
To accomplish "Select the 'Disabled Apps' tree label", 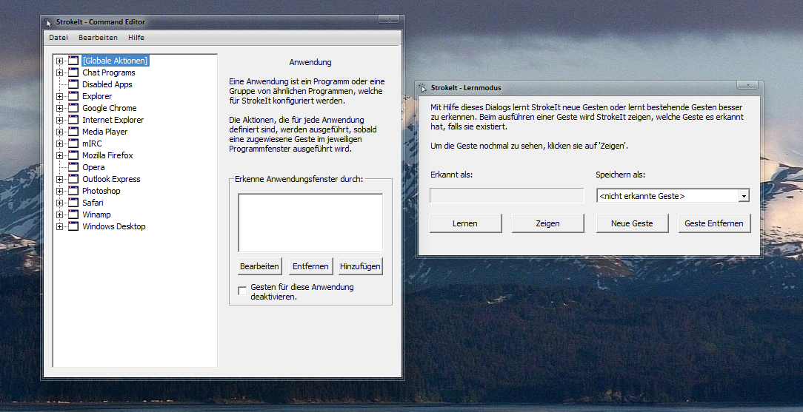I will pos(107,84).
